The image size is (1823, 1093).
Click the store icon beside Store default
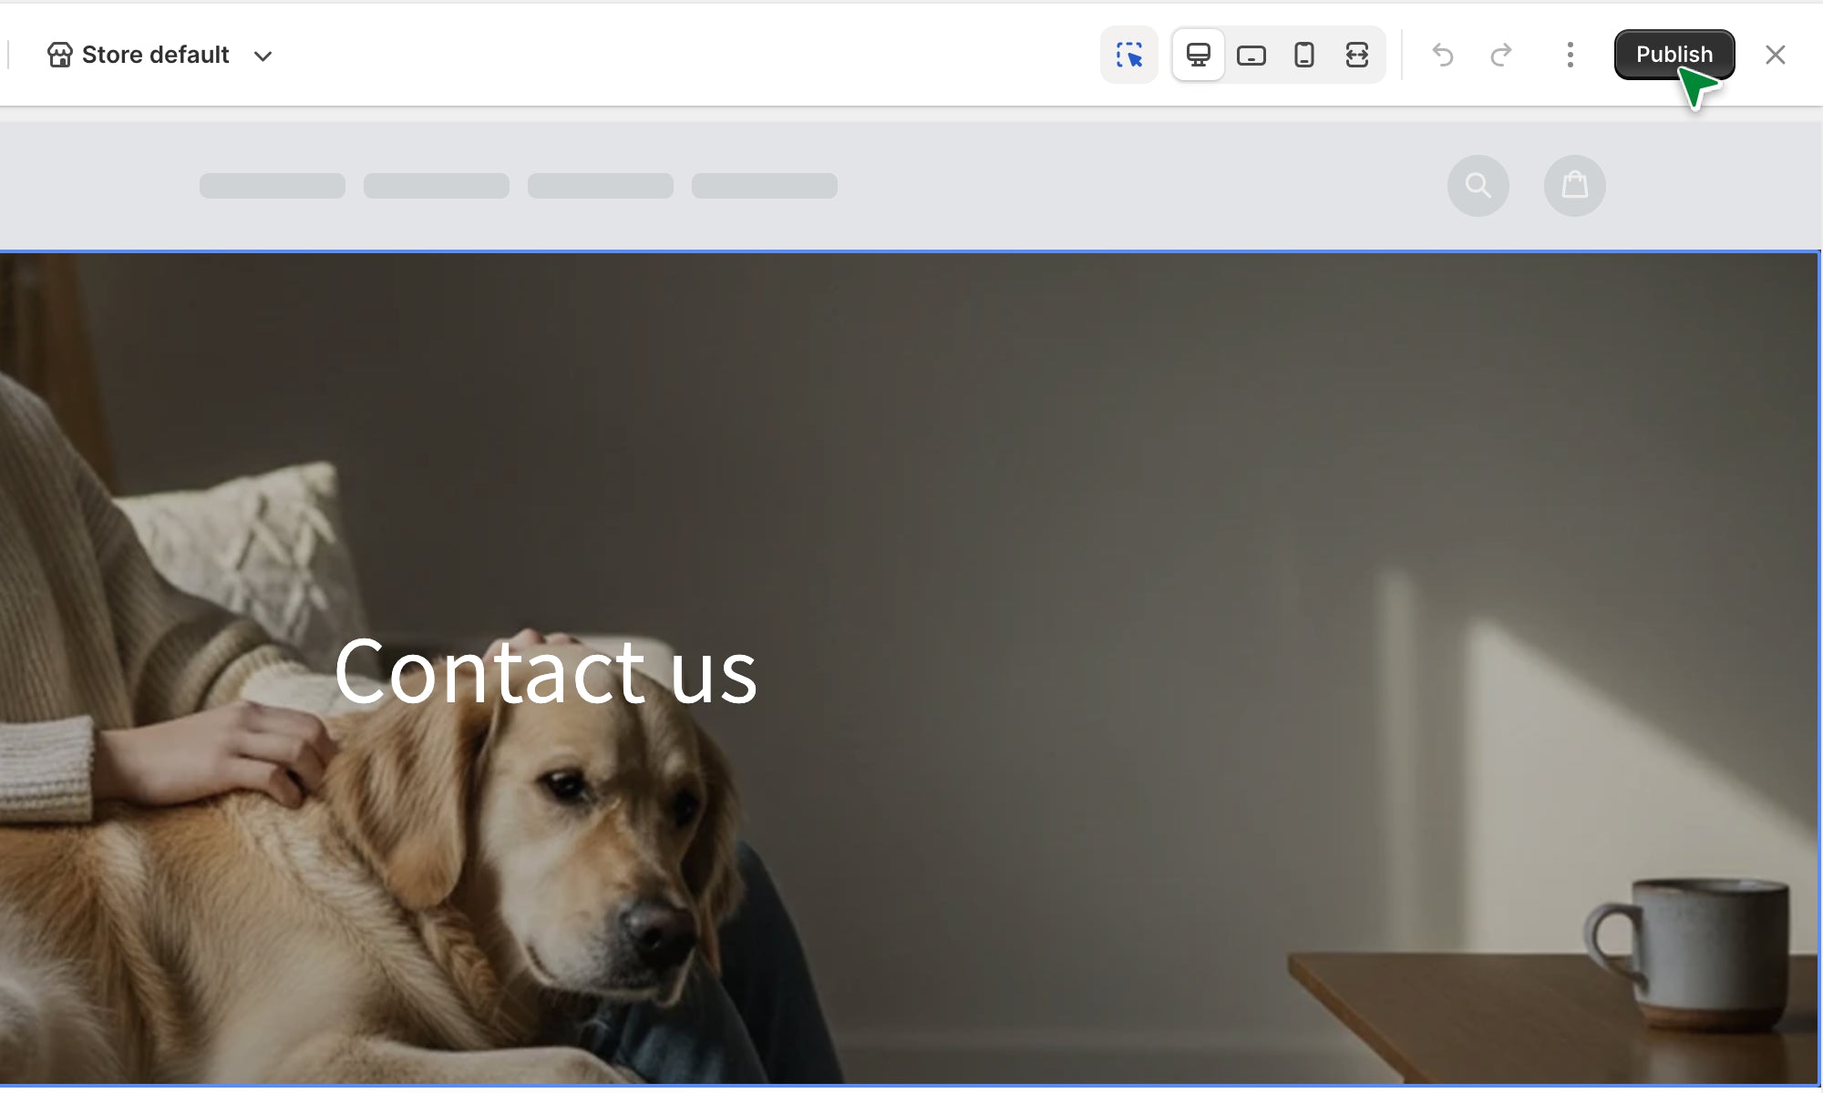pos(60,55)
